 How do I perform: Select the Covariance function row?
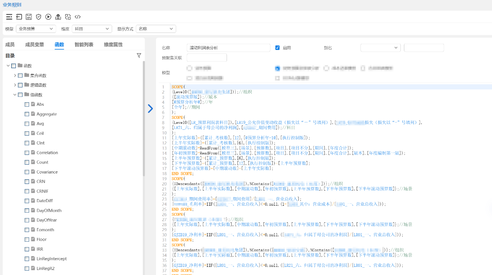[47, 172]
